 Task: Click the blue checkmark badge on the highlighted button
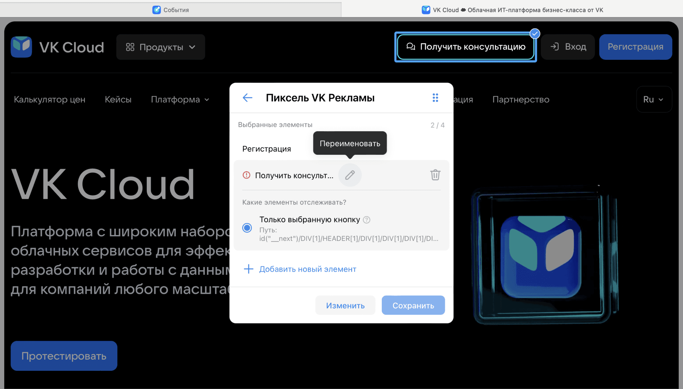pos(535,34)
